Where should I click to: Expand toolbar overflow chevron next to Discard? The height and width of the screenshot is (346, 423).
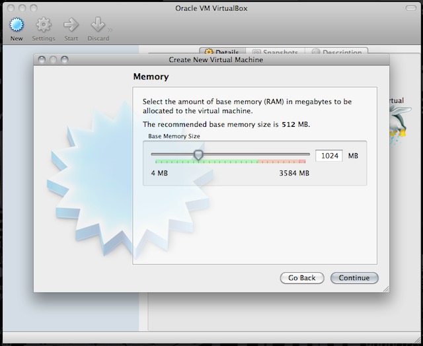point(110,30)
